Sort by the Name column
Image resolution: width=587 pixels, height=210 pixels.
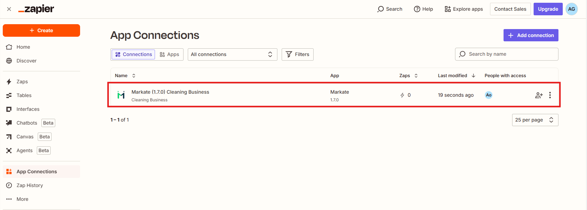[125, 76]
